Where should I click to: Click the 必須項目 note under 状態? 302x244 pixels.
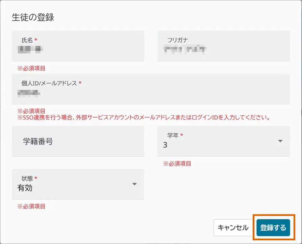(x=31, y=206)
